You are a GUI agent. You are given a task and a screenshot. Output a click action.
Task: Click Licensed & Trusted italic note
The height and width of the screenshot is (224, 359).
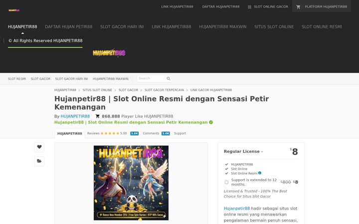(255, 194)
